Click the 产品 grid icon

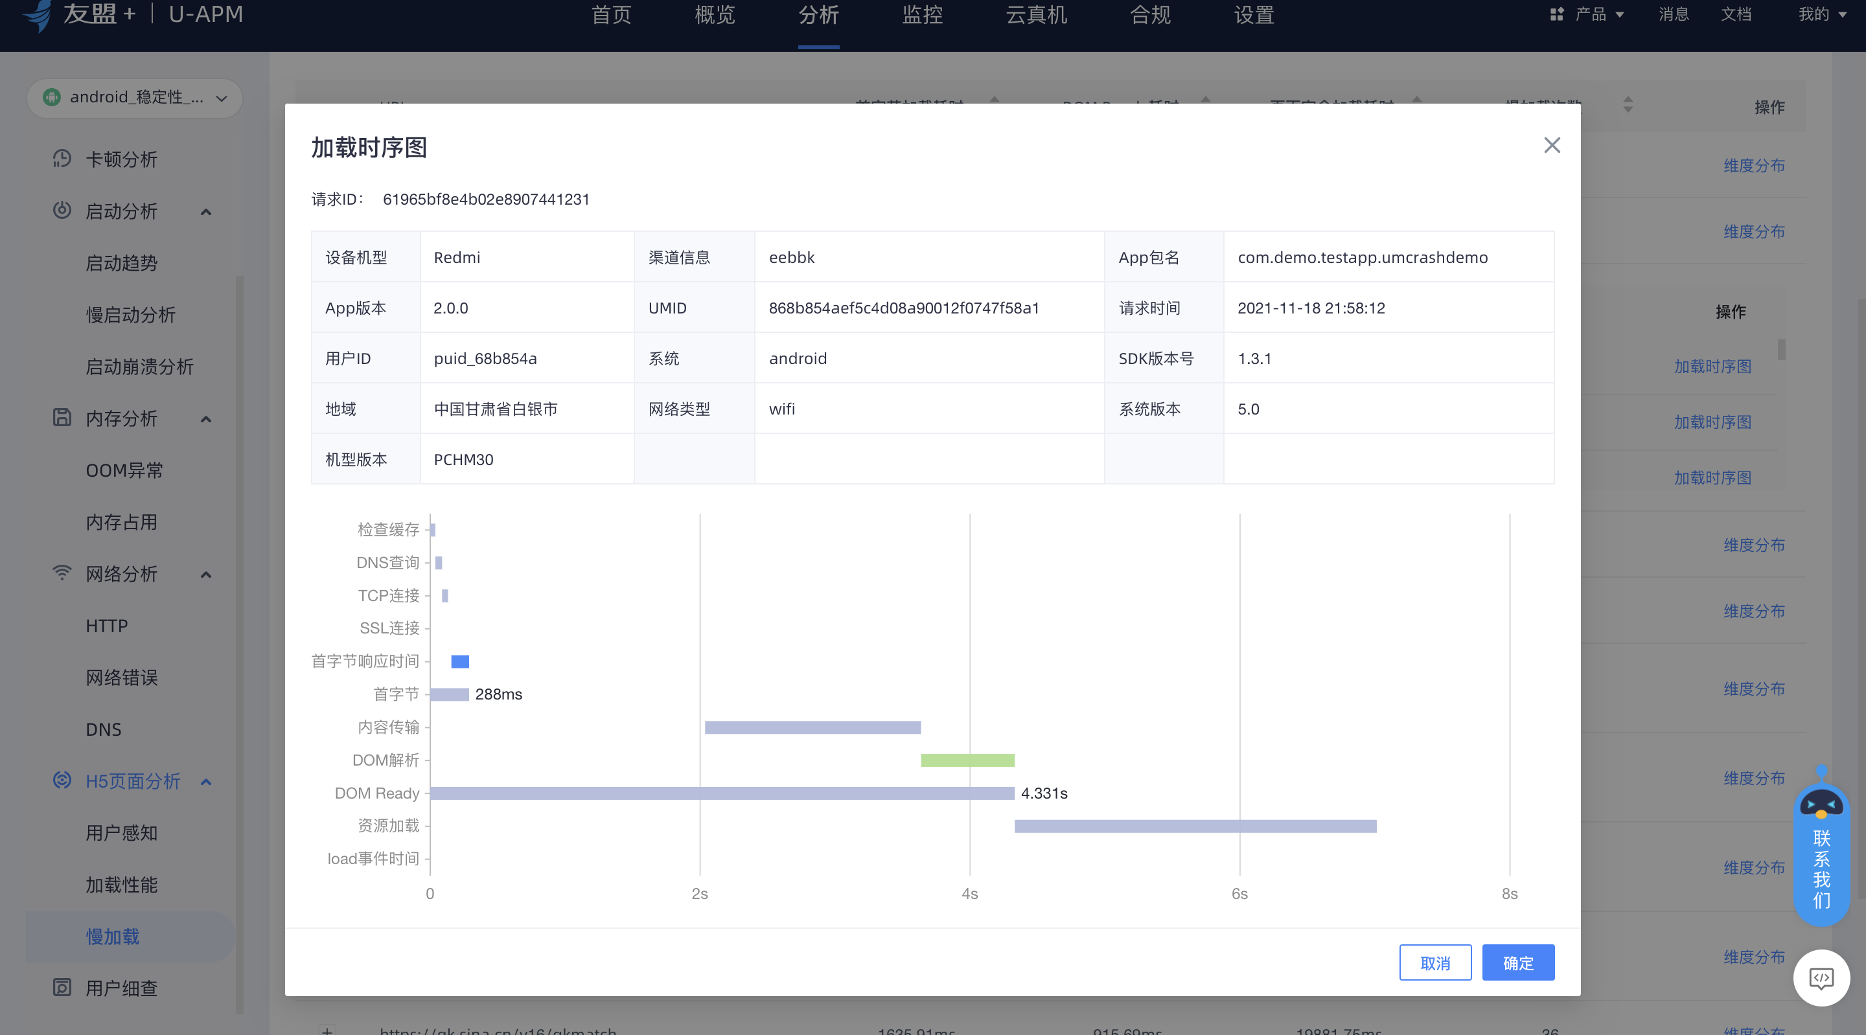[x=1557, y=14]
